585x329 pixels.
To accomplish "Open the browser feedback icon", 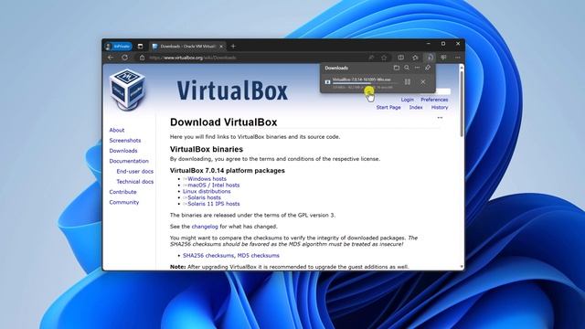I will pos(443,58).
